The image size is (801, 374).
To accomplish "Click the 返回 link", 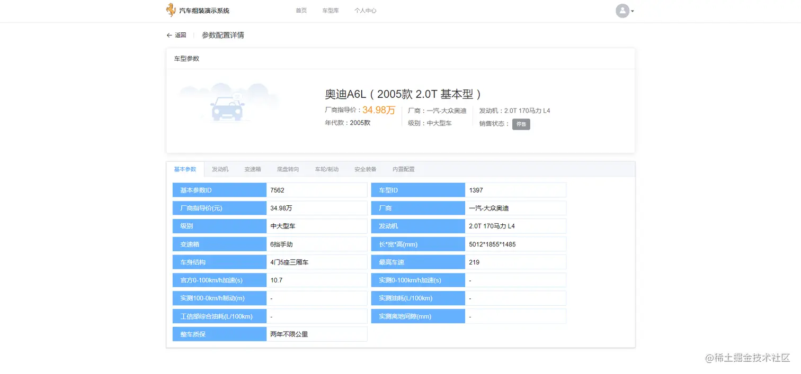I will [x=181, y=35].
